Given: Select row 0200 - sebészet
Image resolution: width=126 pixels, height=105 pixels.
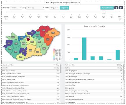Looking at the screenshot, I should point(94,97).
